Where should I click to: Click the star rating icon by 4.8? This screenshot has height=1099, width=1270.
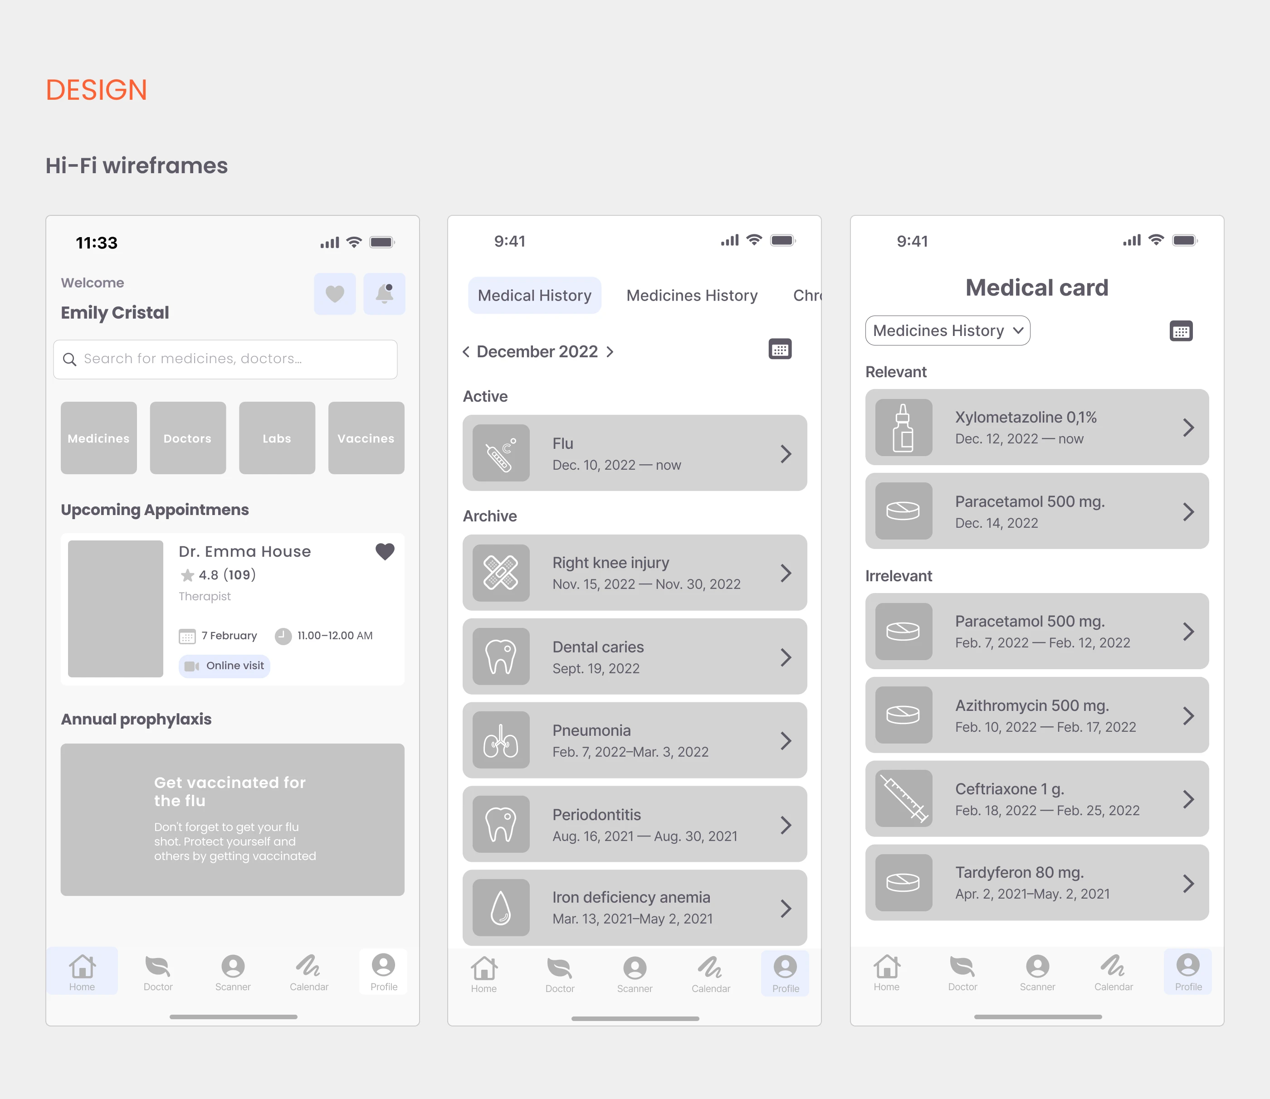pos(187,575)
